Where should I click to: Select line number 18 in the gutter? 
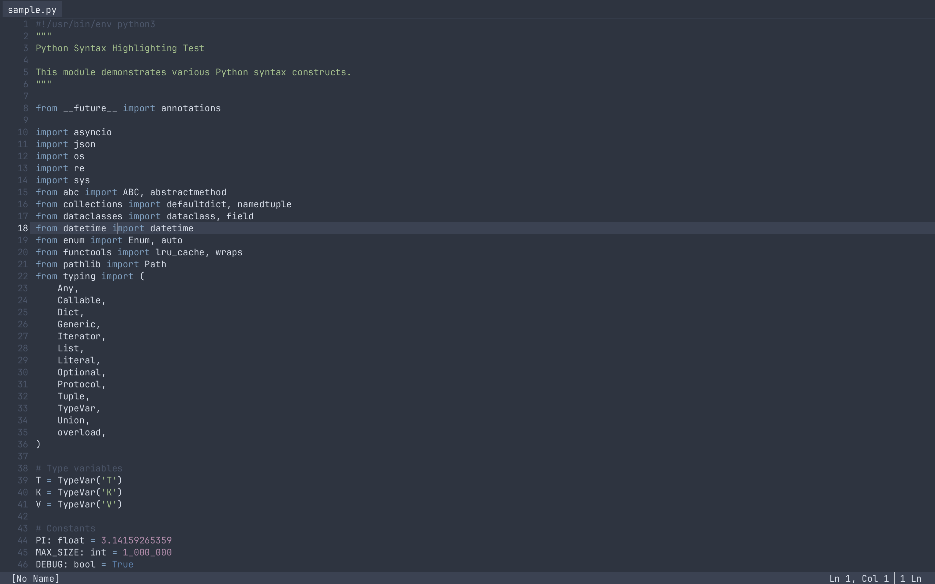[22, 228]
